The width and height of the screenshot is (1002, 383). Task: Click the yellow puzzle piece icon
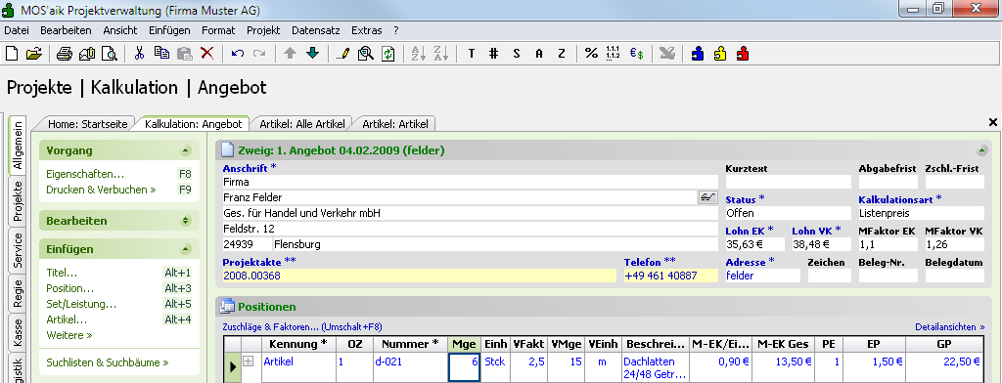(720, 54)
